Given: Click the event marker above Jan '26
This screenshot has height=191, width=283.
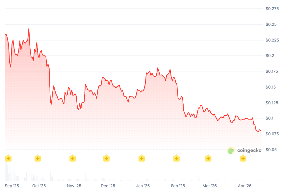Looking at the screenshot, I should [x=141, y=158].
